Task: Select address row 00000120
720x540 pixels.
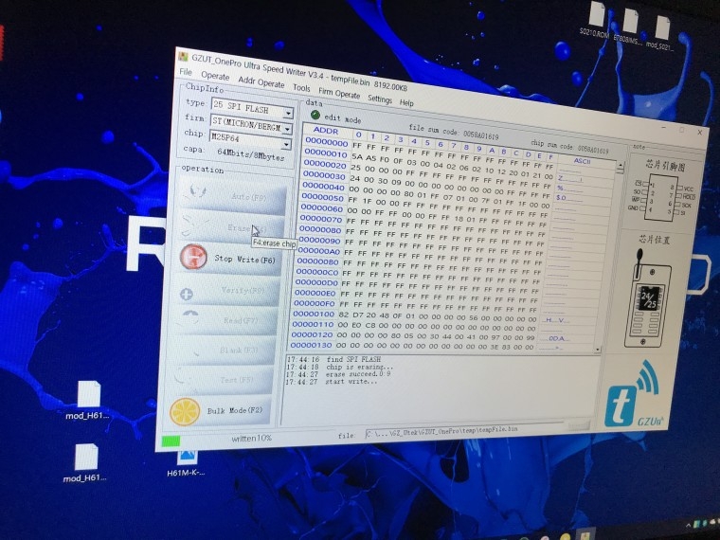Action: pyautogui.click(x=312, y=334)
